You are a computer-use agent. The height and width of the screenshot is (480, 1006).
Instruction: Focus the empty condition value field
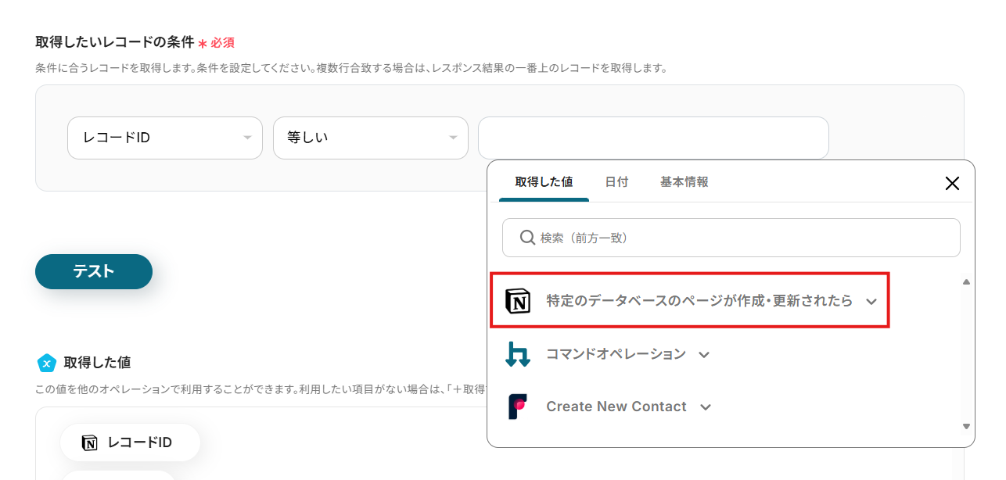point(653,138)
